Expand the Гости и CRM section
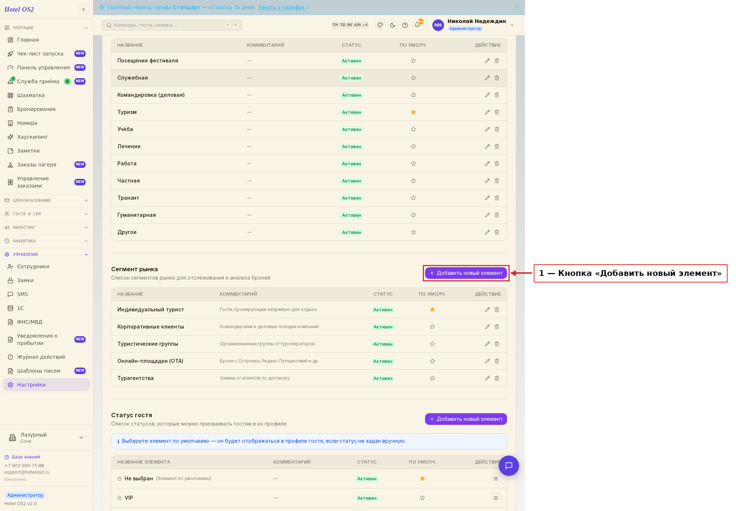736x511 pixels. (x=46, y=214)
